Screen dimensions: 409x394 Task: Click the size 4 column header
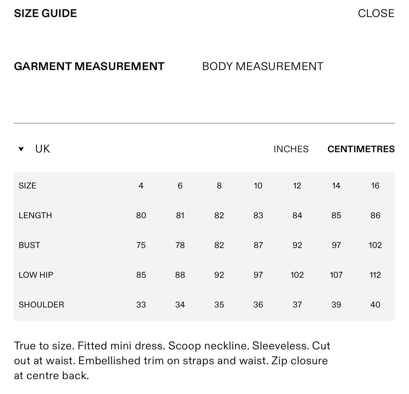[141, 186]
